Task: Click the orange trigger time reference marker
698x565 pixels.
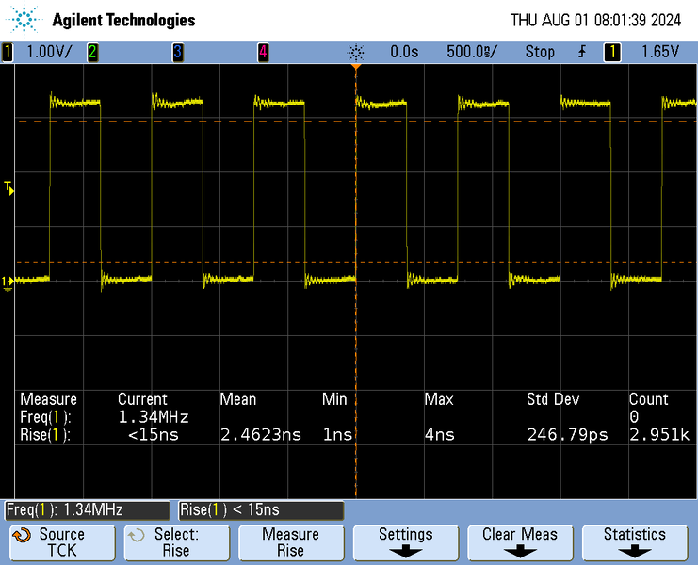Action: click(356, 67)
